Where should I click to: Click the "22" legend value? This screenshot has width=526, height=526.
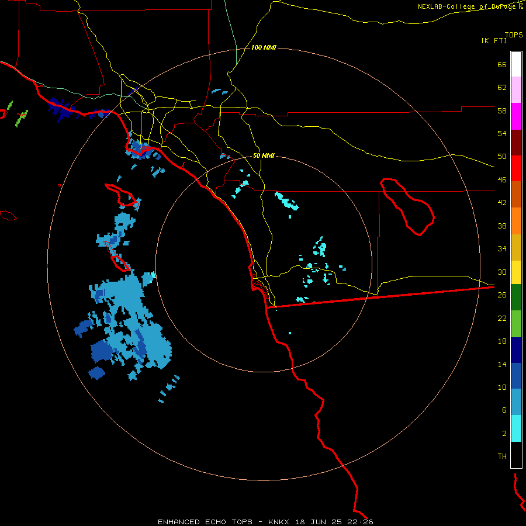[502, 318]
